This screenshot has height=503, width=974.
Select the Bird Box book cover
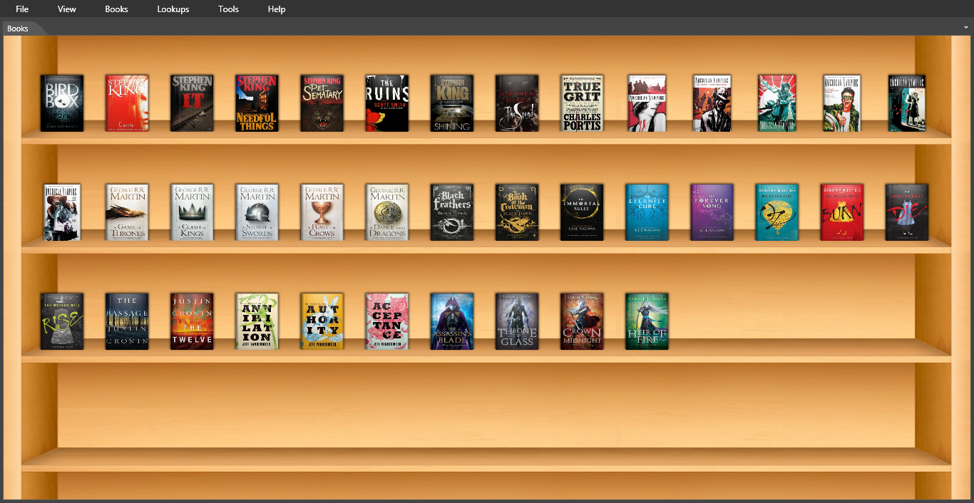62,103
